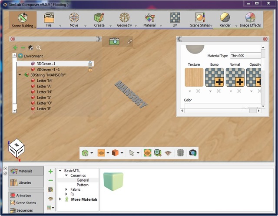This screenshot has height=216, width=278.
Task: Expand the Material dropdown arrow
Action: coord(161,26)
